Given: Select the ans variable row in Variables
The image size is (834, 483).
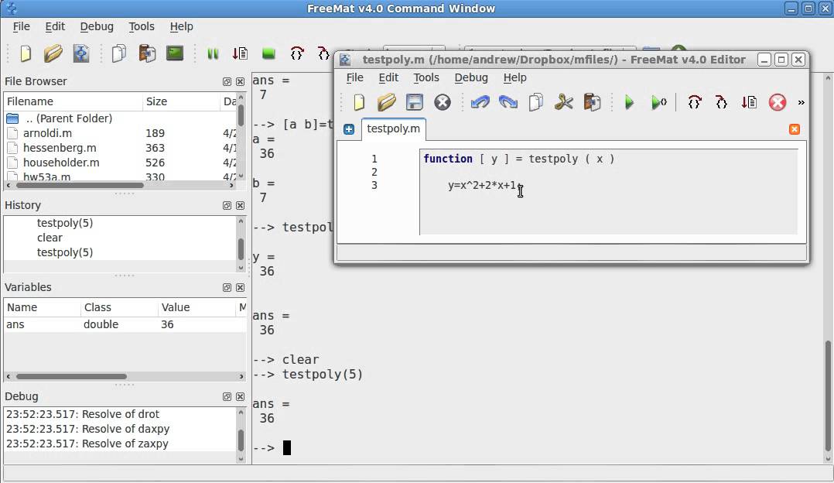Looking at the screenshot, I should pos(125,324).
